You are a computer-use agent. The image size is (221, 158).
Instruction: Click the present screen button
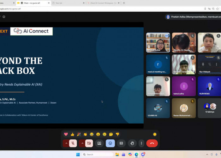pyautogui.click(x=99, y=143)
